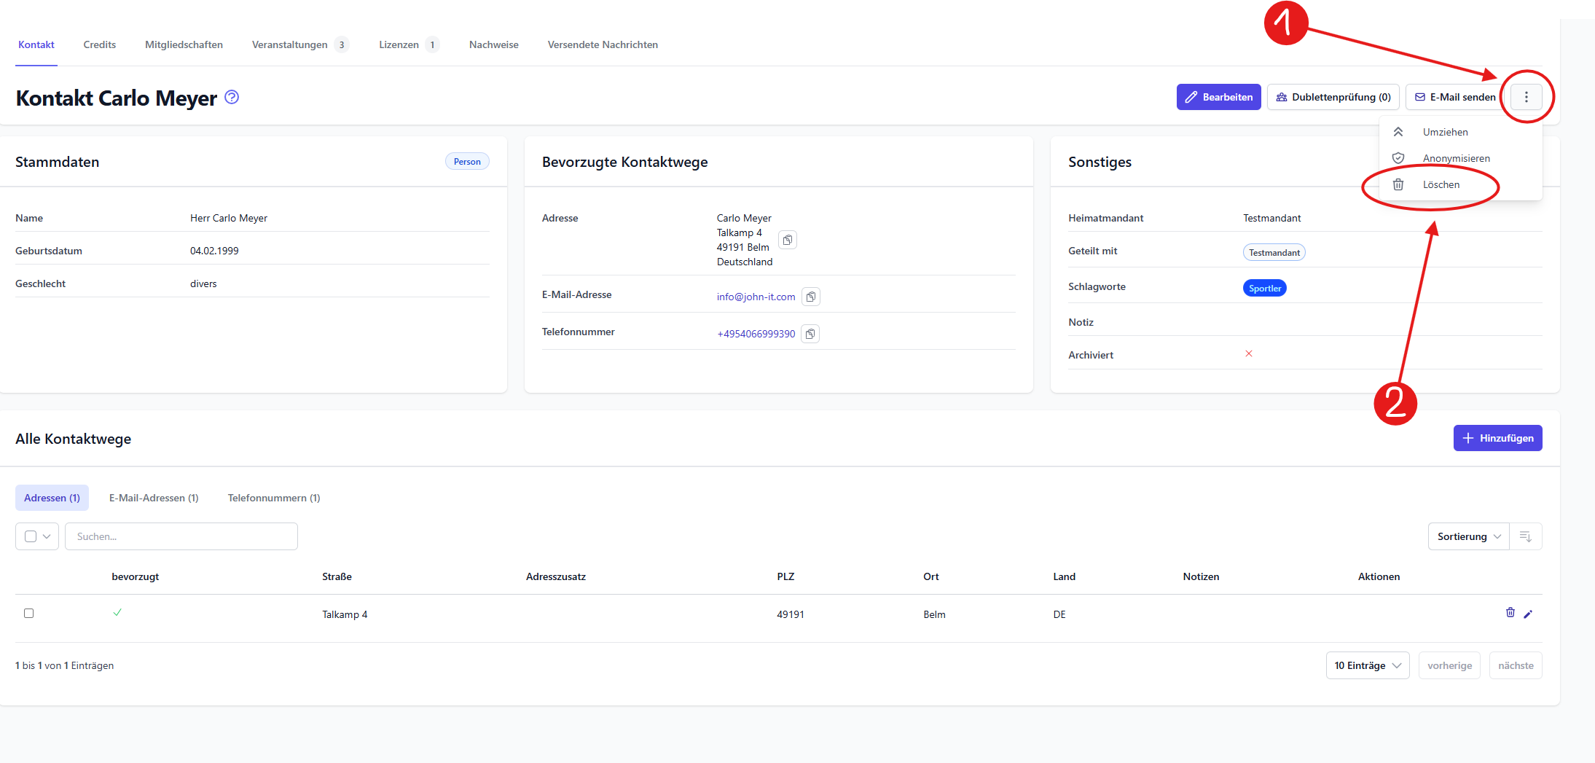Image resolution: width=1595 pixels, height=763 pixels.
Task: Click the Bearbeiten button
Action: [1218, 97]
